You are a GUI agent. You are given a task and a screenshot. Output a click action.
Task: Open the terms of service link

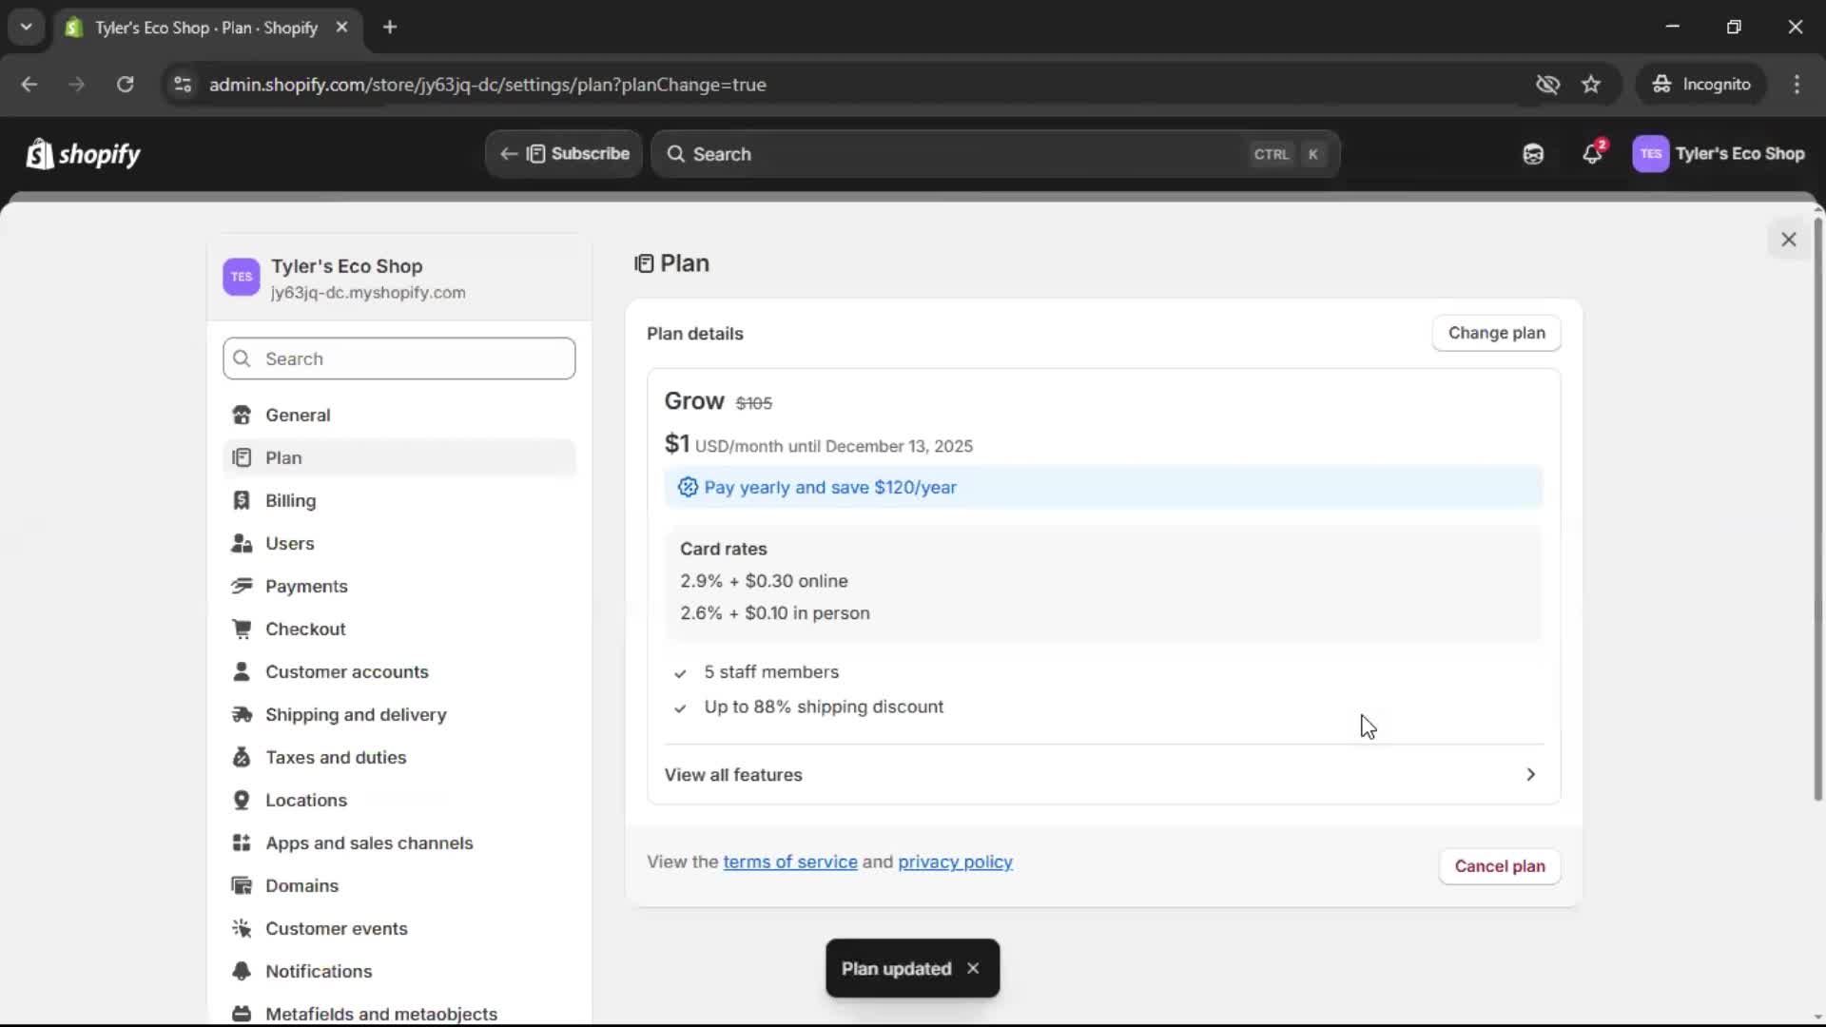pyautogui.click(x=790, y=862)
